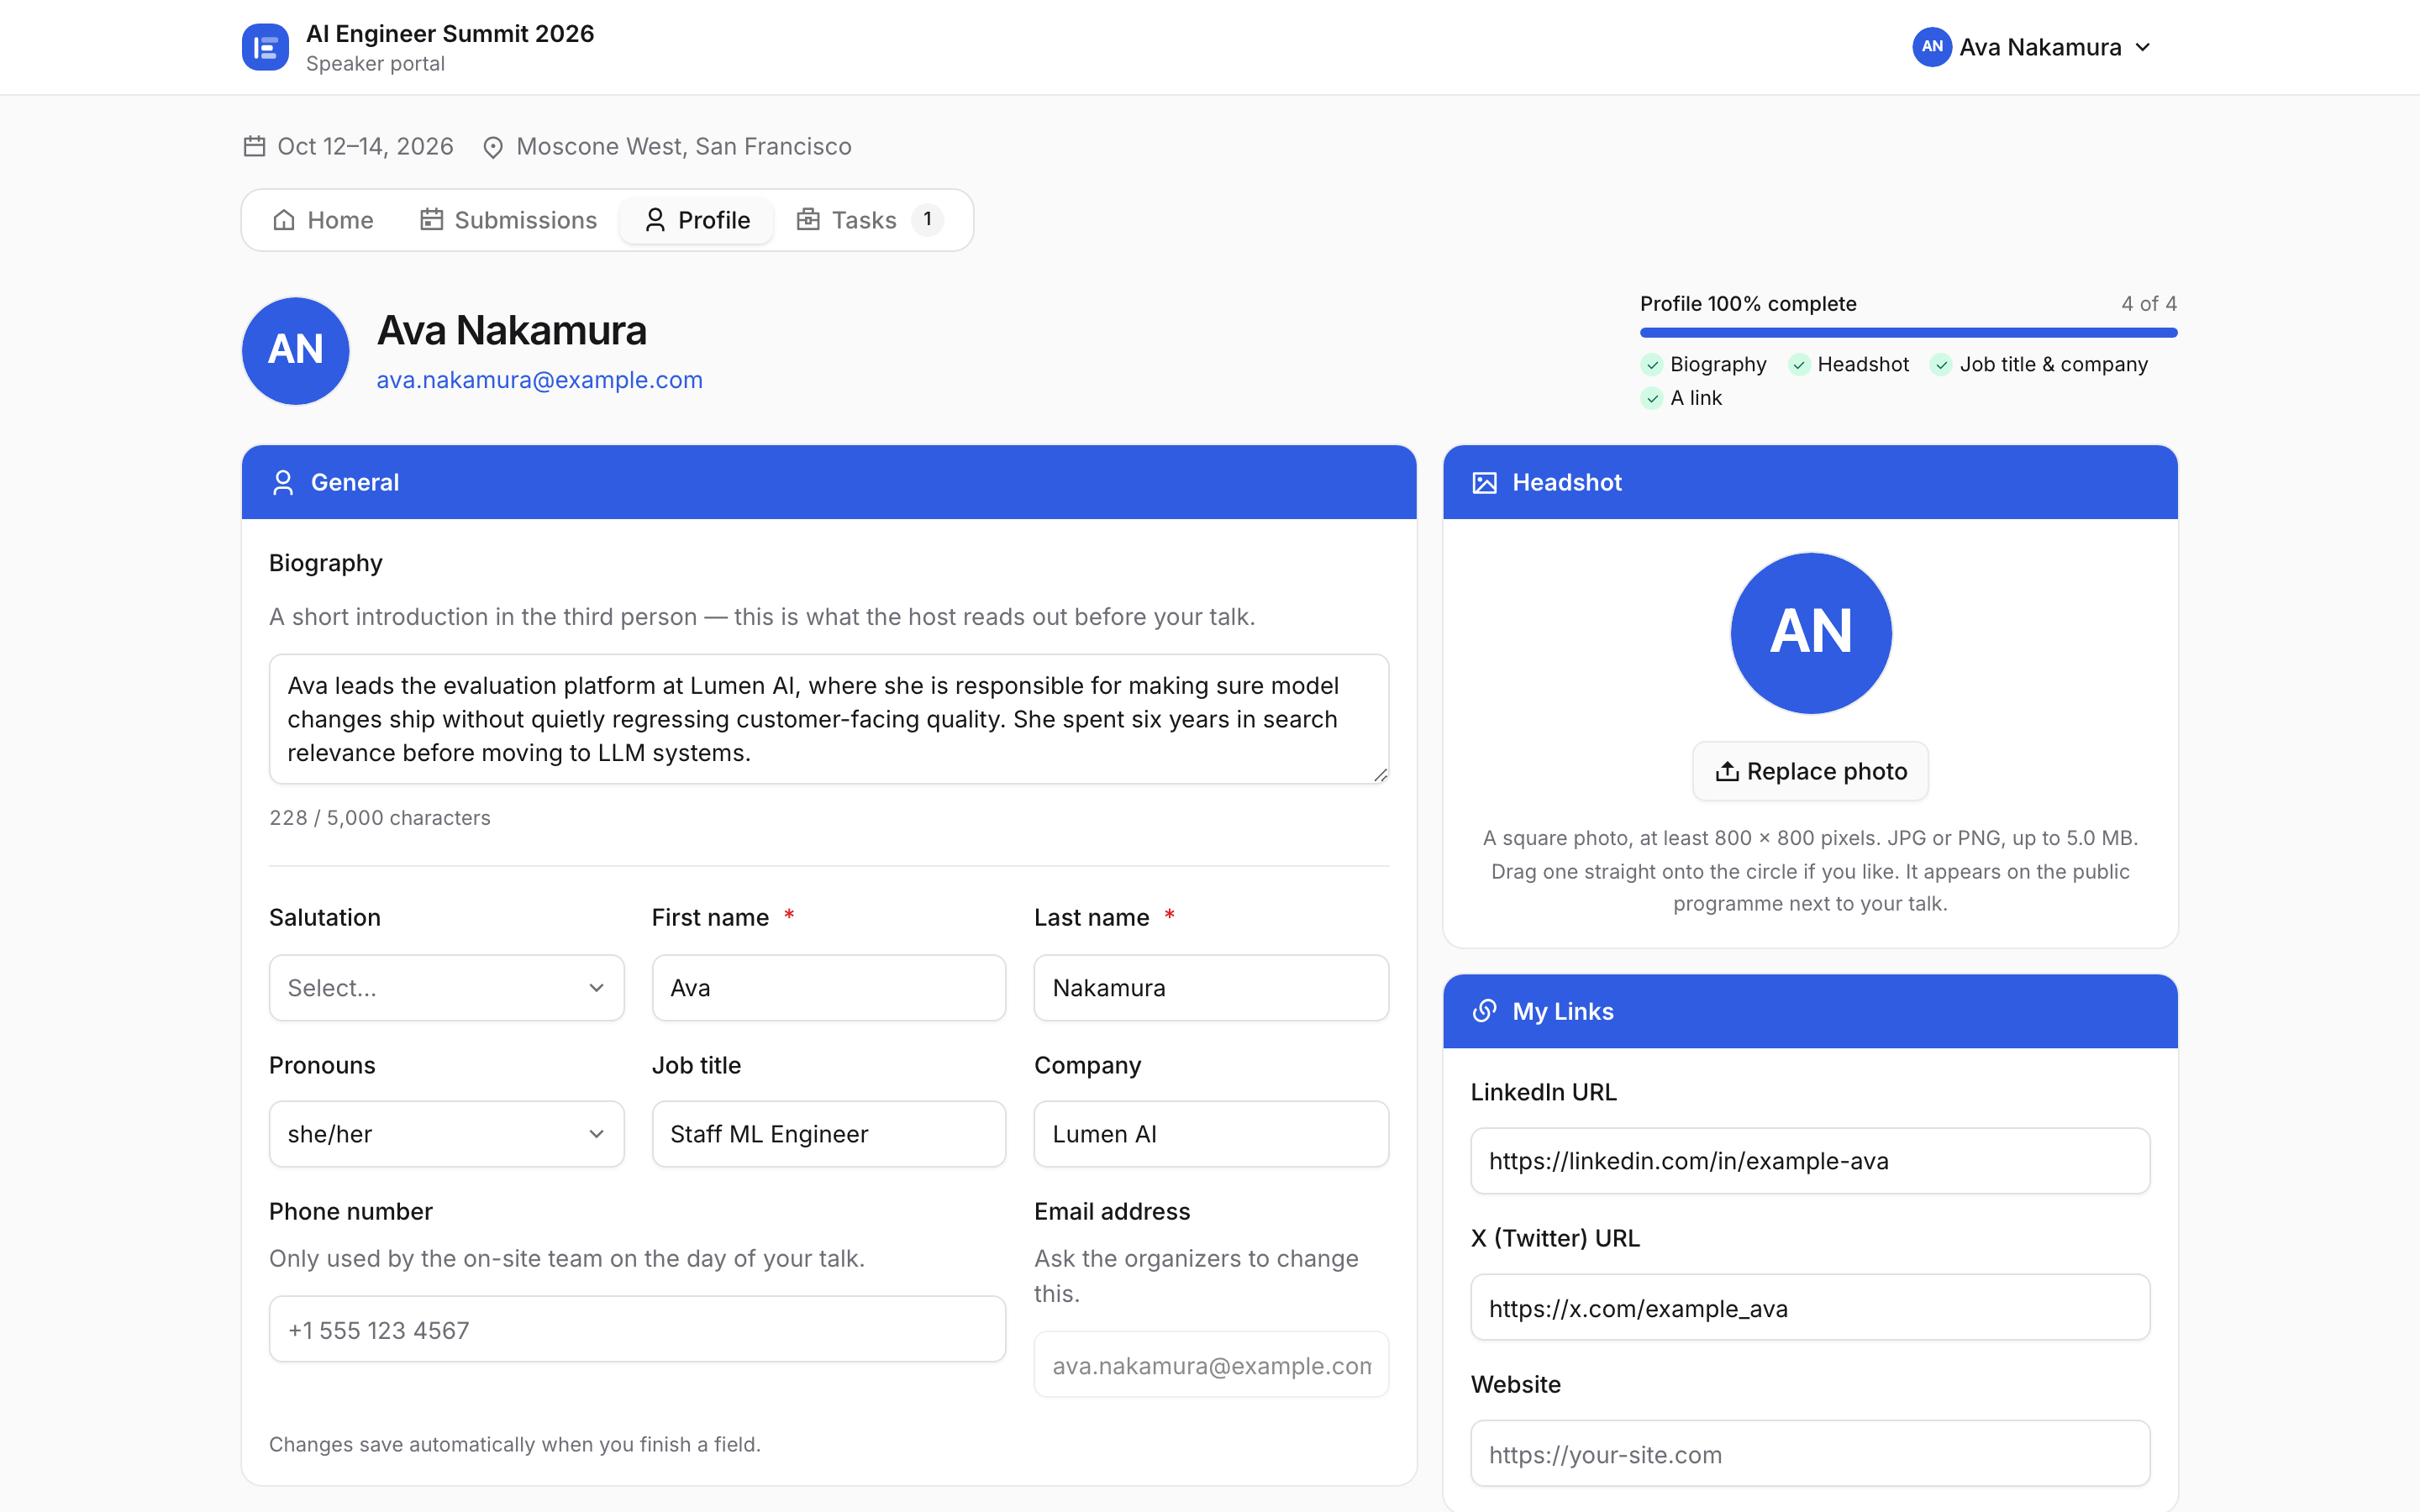Image resolution: width=2420 pixels, height=1512 pixels.
Task: Click the link icon in My Links header
Action: point(1484,1011)
